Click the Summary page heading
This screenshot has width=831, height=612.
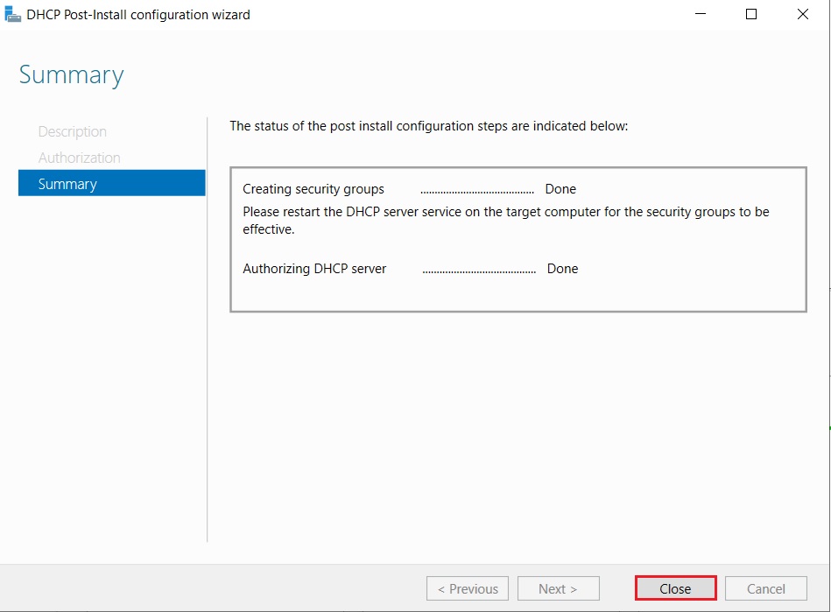pyautogui.click(x=71, y=75)
